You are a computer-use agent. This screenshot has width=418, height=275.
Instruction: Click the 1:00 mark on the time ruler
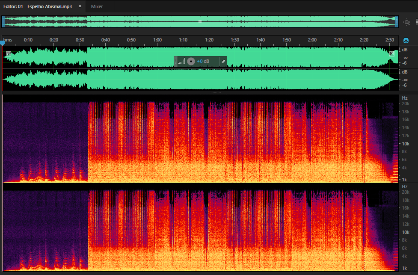pos(157,40)
